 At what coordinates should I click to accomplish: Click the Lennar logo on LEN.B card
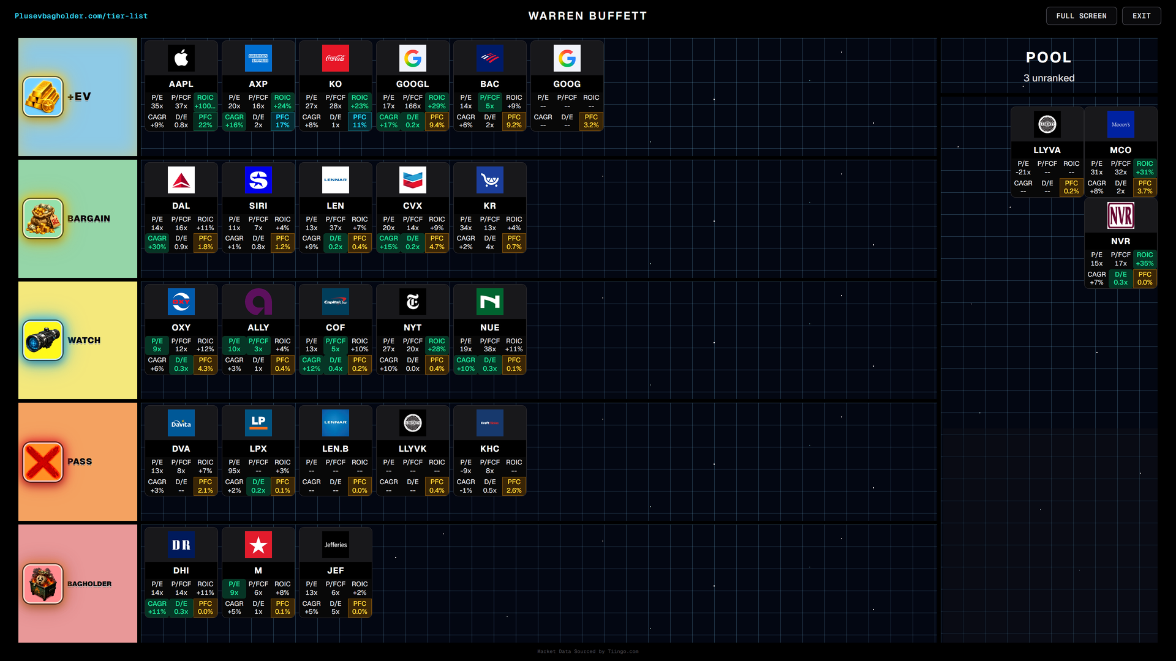click(336, 423)
